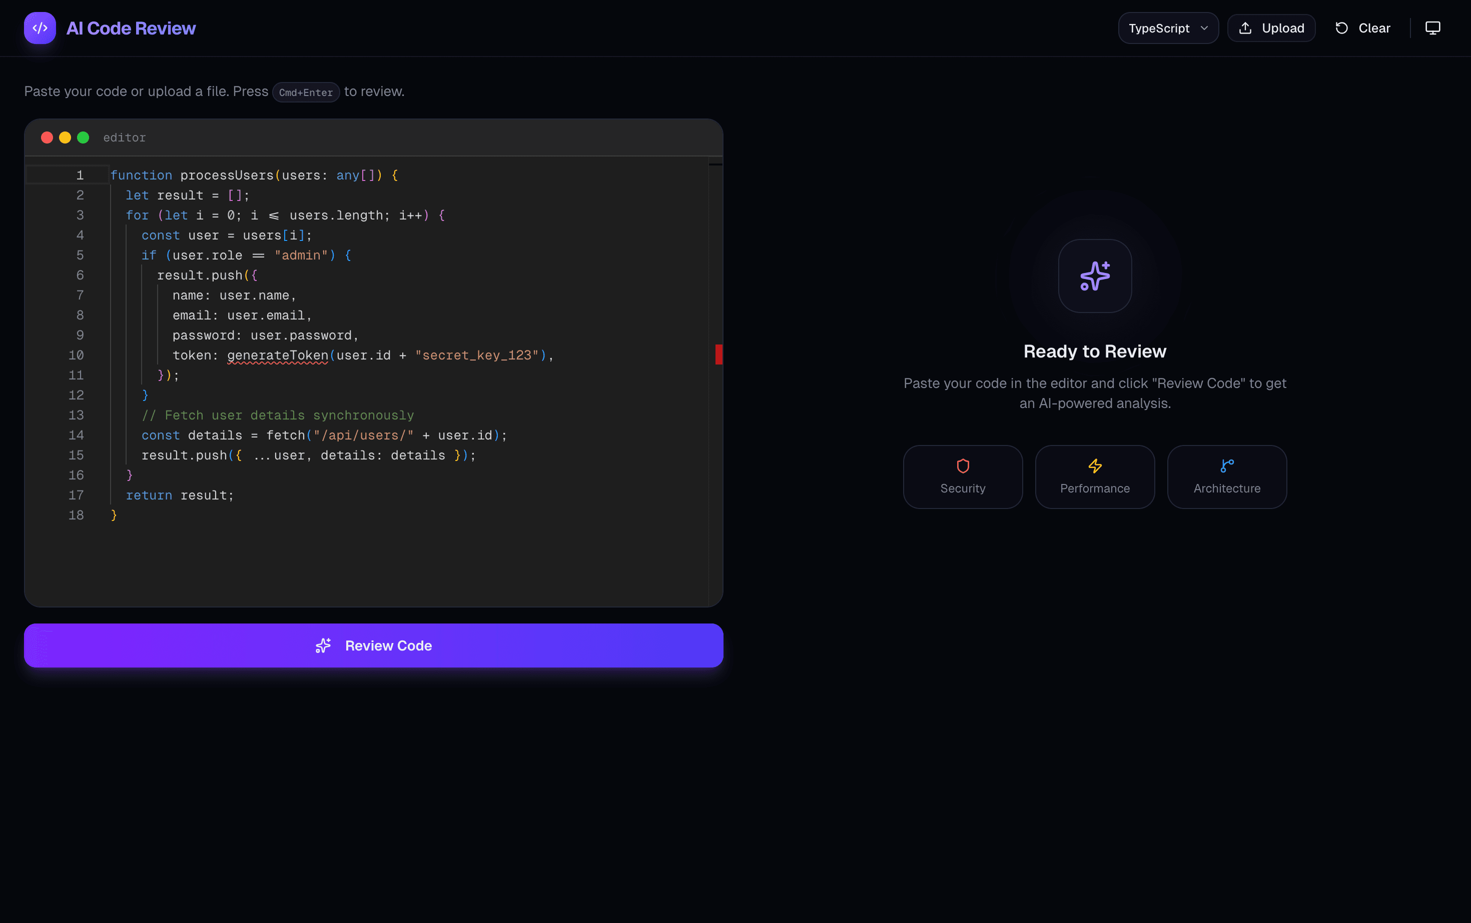This screenshot has width=1471, height=923.
Task: Select the Architecture branch icon
Action: 1227,466
